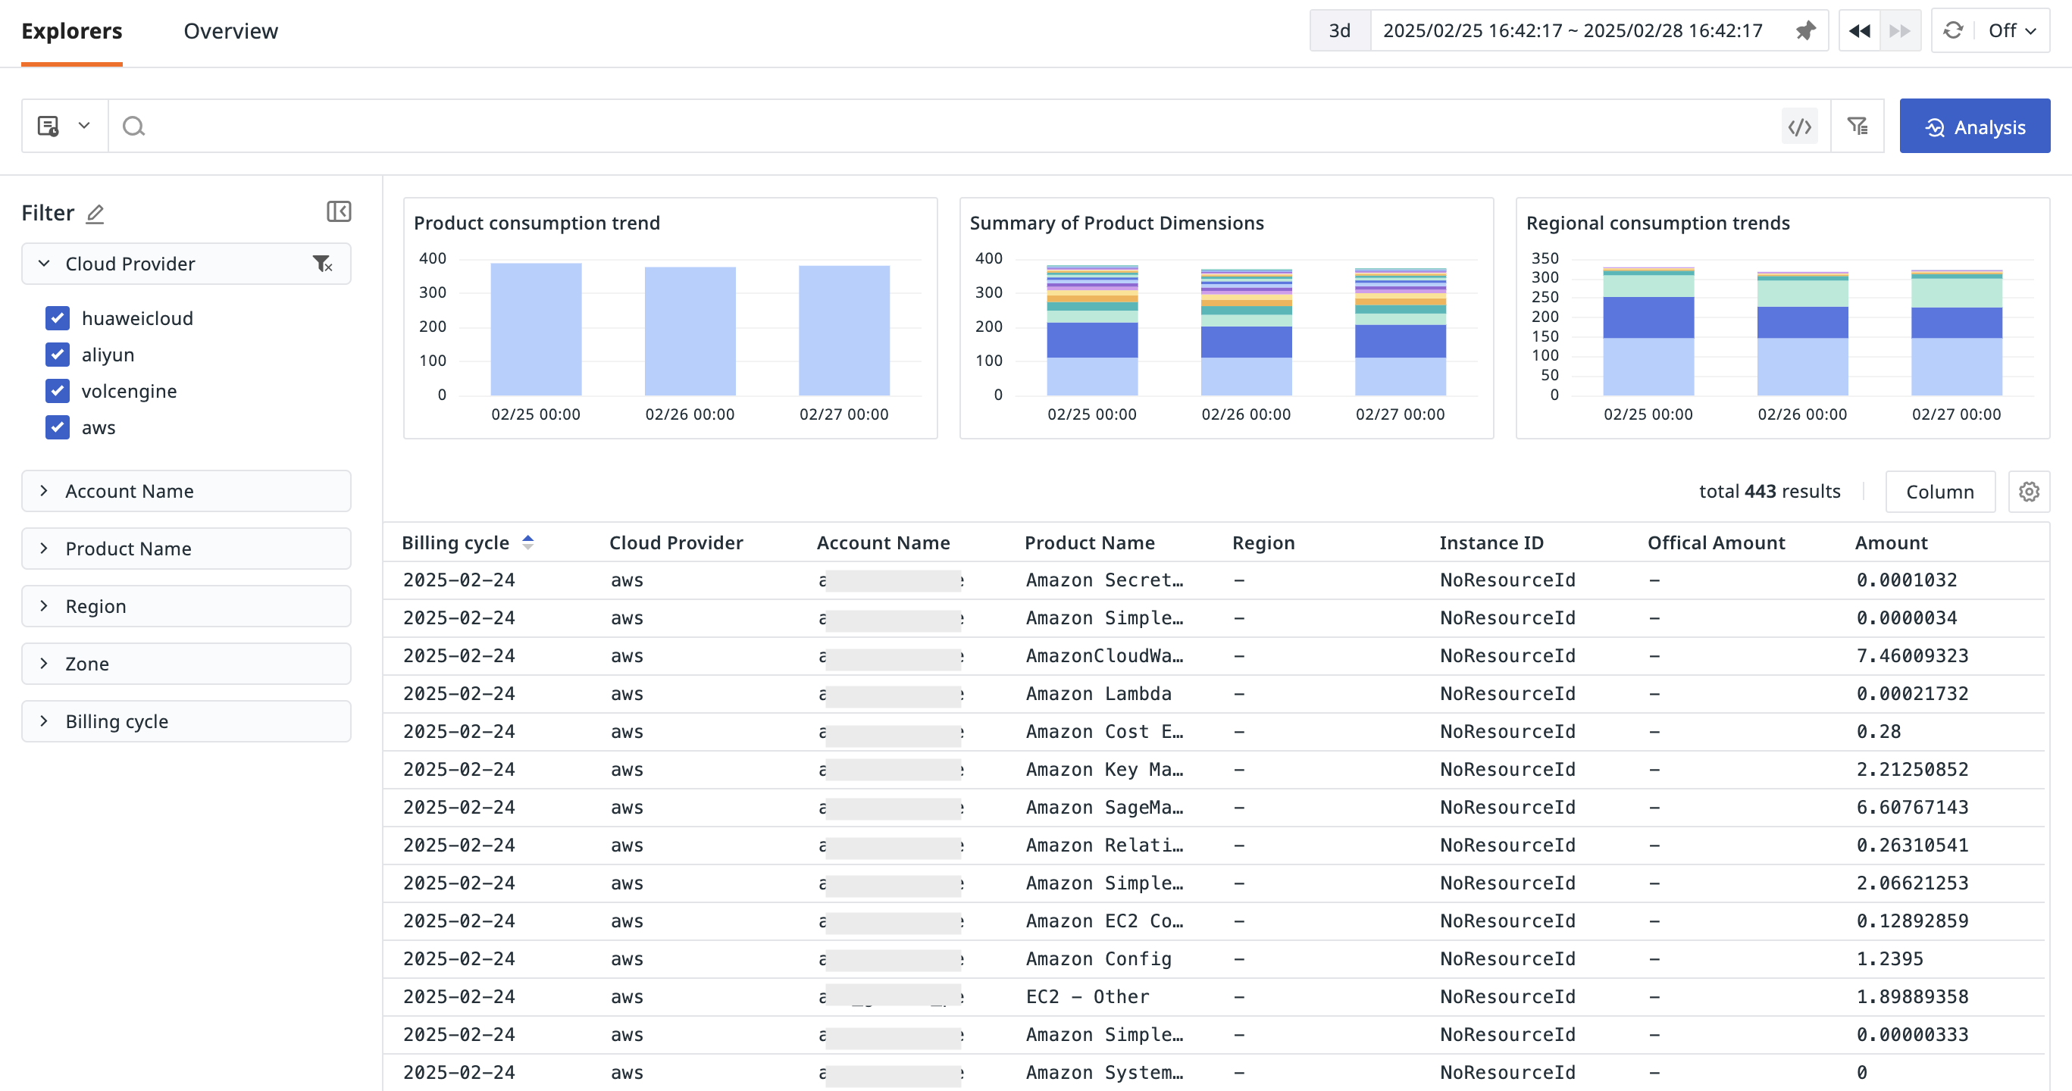Expand the Product Name filter

pyautogui.click(x=186, y=549)
